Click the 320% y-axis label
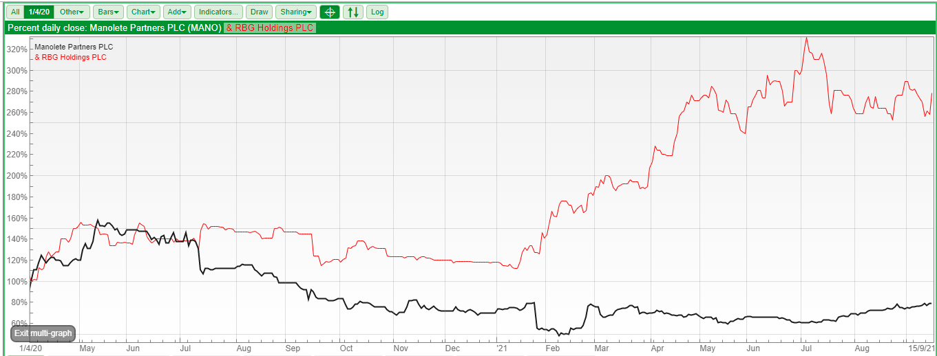 17,49
